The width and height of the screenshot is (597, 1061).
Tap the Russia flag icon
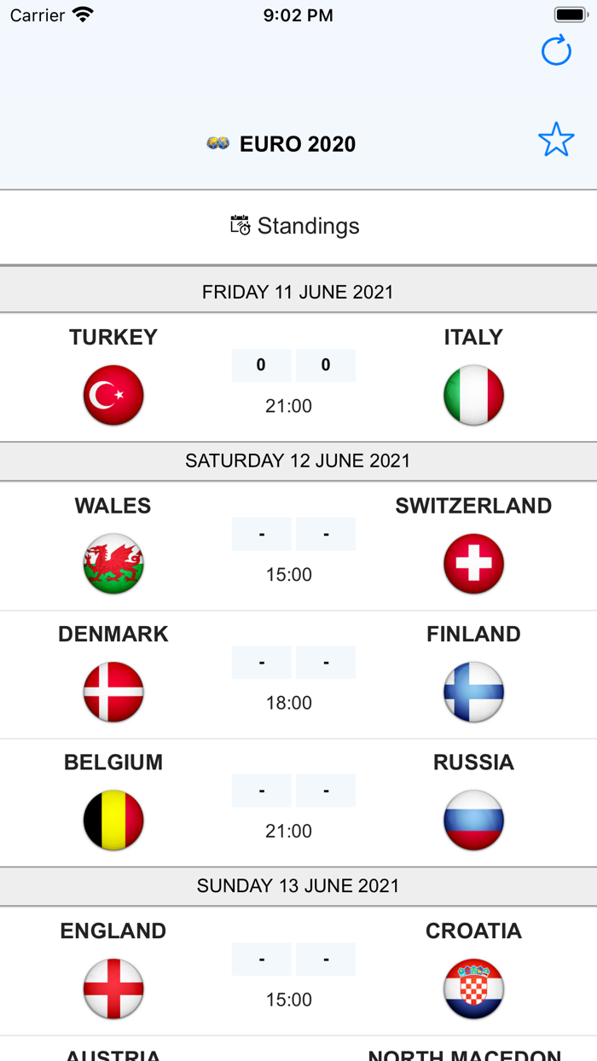point(473,820)
